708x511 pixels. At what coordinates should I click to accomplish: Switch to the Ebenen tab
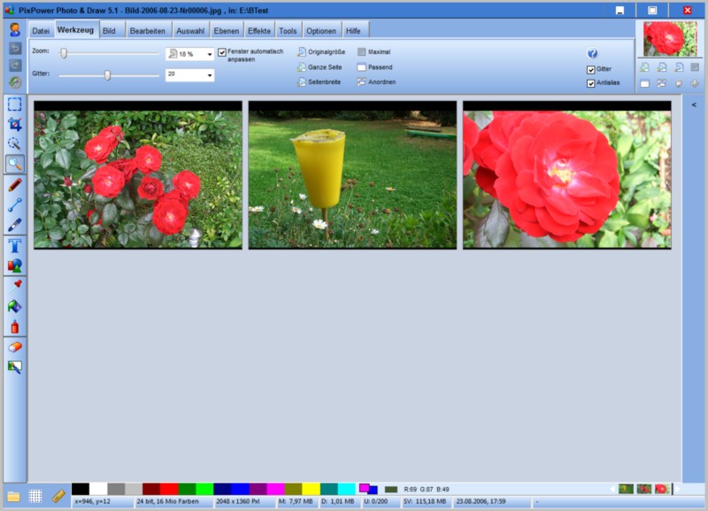coord(227,31)
